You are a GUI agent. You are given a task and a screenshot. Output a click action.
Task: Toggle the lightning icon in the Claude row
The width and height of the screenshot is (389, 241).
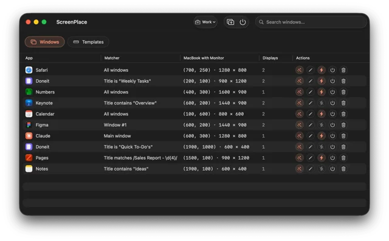tap(322, 136)
